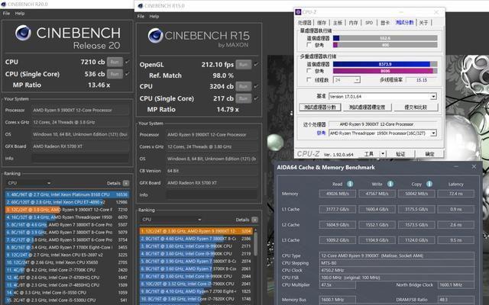Switch to the SPD tab in CPU-Z
Screen dimensions: 489x305
click(x=369, y=22)
